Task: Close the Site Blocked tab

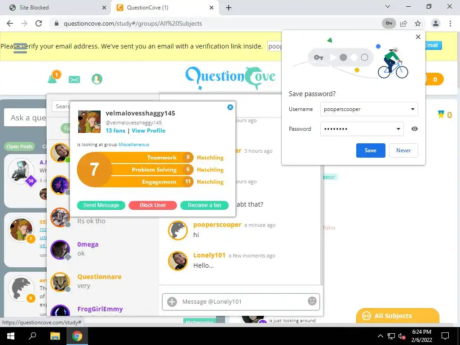Action: pyautogui.click(x=104, y=8)
